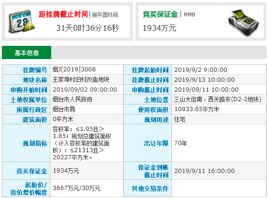The height and width of the screenshot is (199, 268).
Task: Click the 申购截止时间 label
Action: 150,90
